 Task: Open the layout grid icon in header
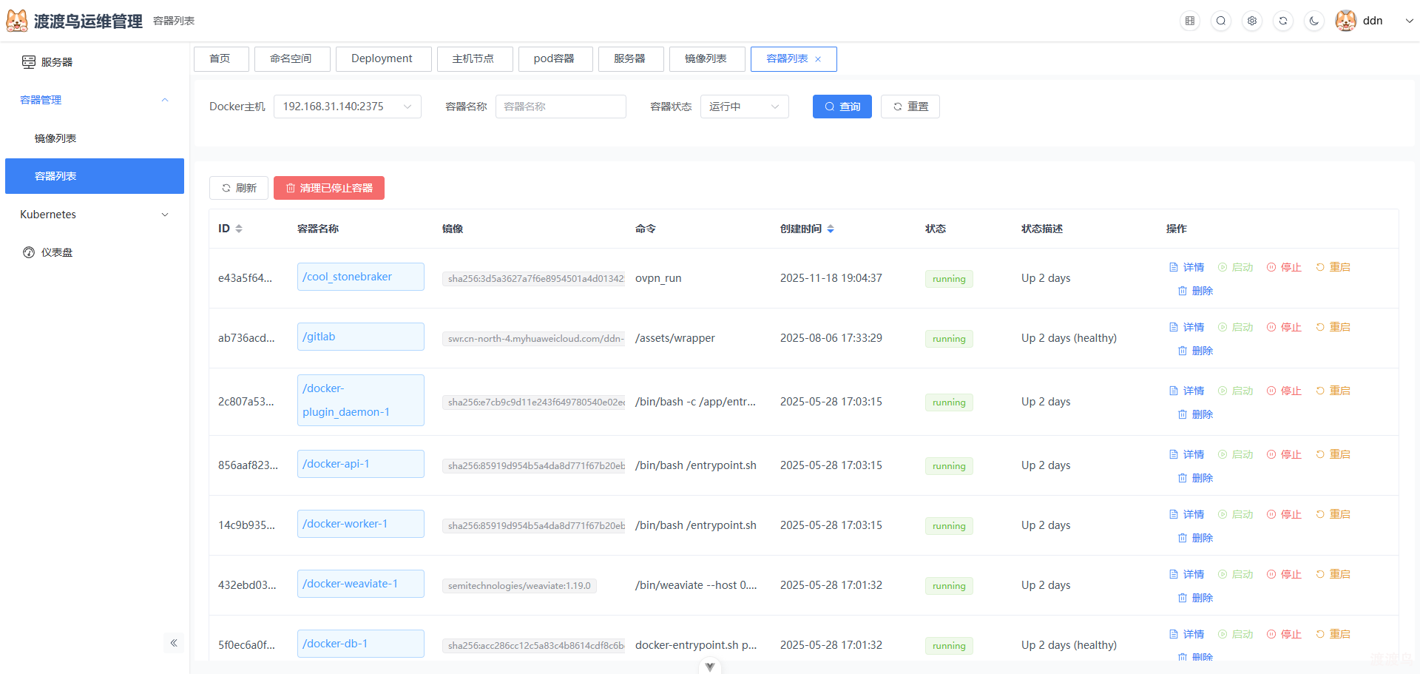[1189, 21]
